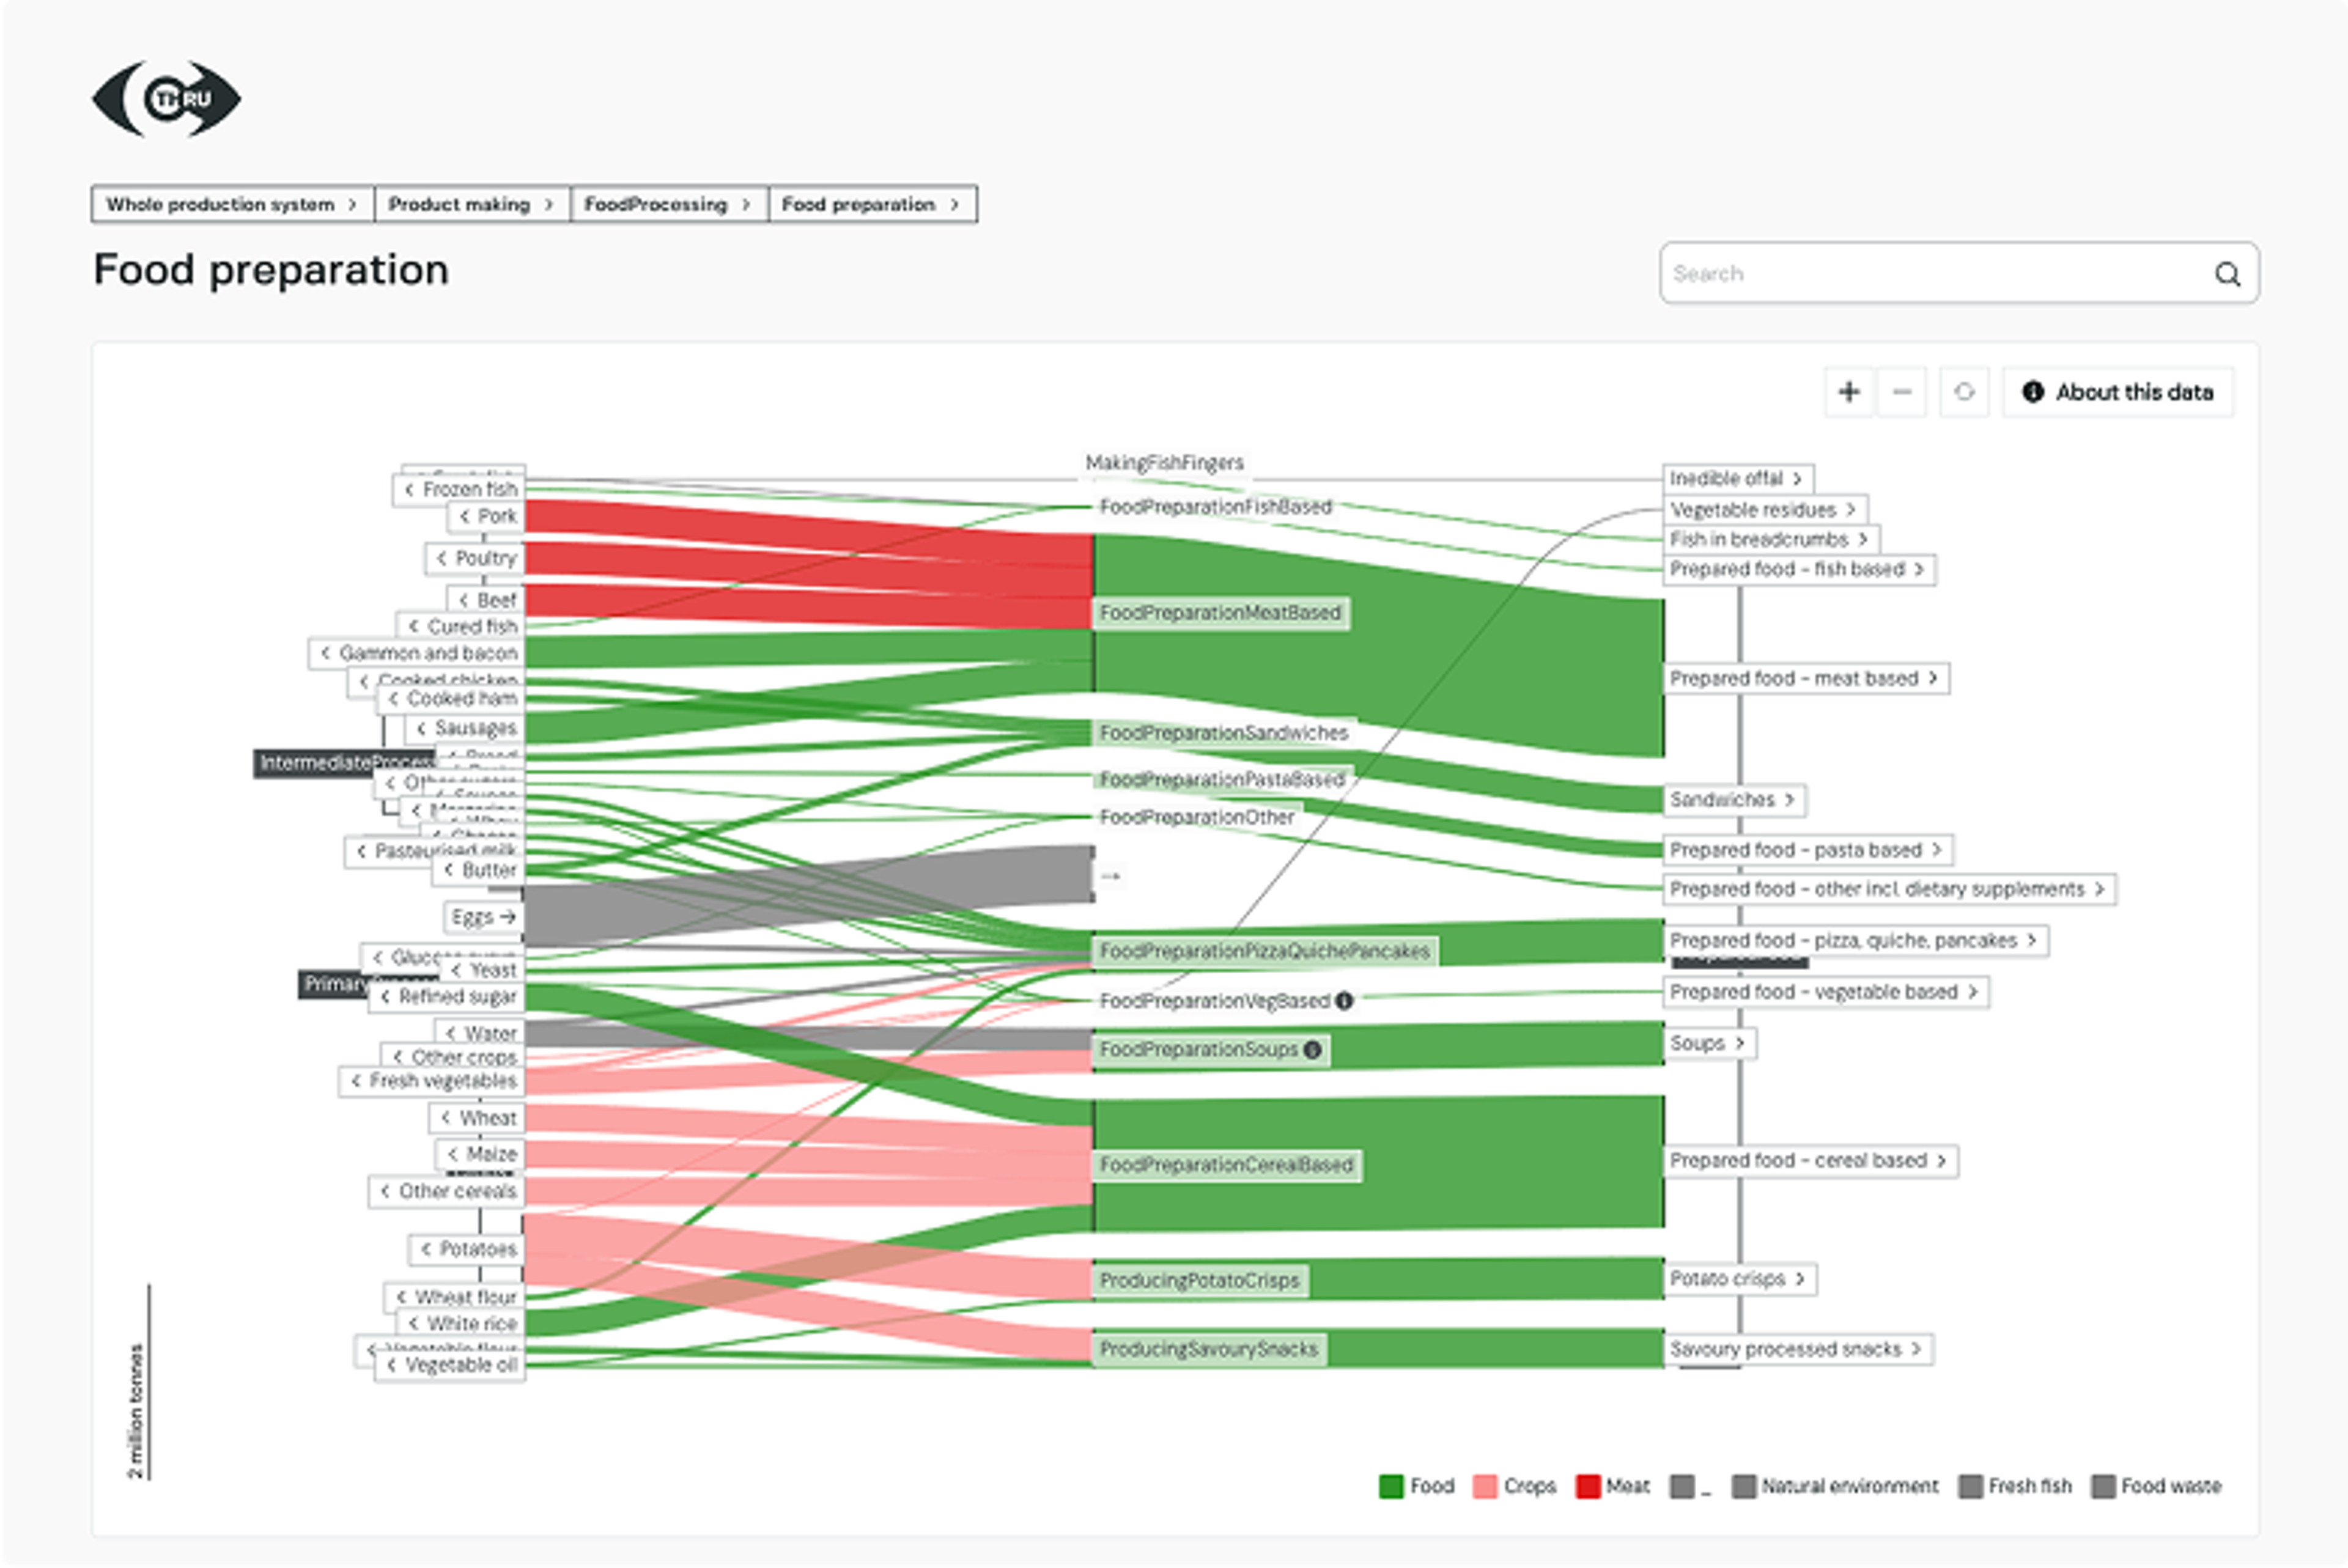Click the zoom in plus icon
Screen dimensions: 2348x1568
coord(1848,392)
